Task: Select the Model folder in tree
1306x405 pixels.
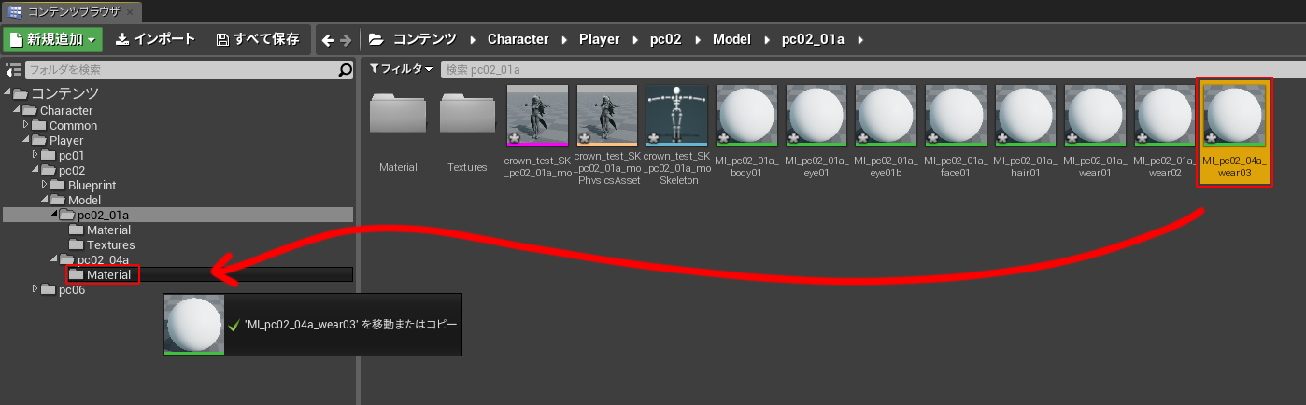Action: click(84, 200)
